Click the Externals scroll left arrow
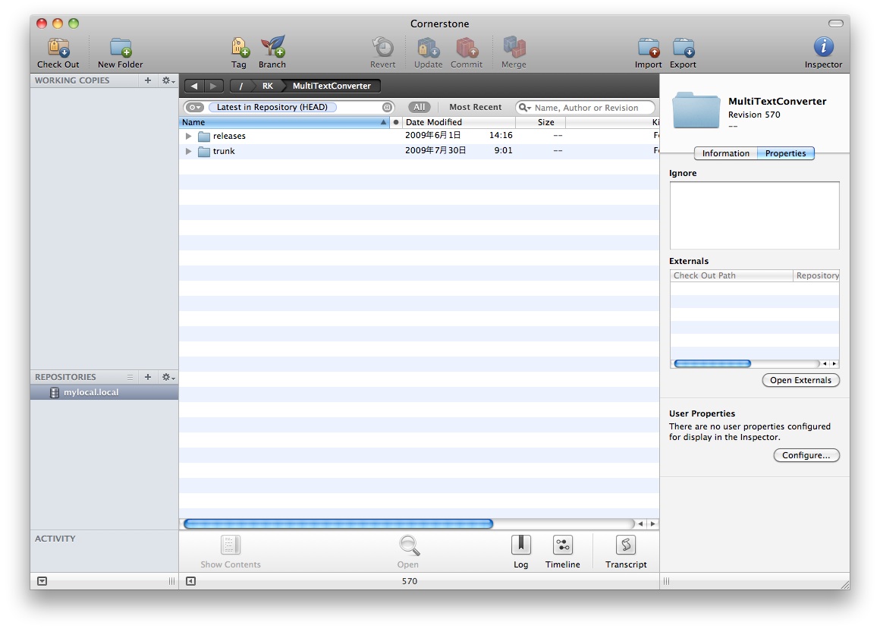 click(x=825, y=364)
